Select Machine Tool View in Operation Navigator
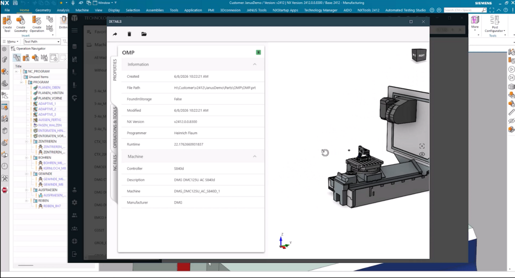The height and width of the screenshot is (278, 515). [x=26, y=58]
